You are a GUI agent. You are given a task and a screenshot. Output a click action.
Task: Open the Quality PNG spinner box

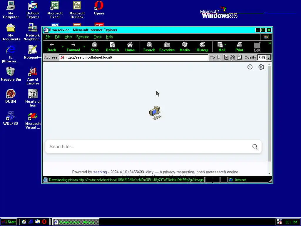[x=264, y=57]
